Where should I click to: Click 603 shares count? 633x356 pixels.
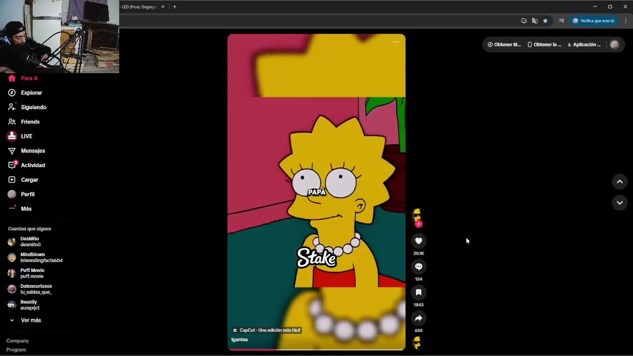(418, 331)
